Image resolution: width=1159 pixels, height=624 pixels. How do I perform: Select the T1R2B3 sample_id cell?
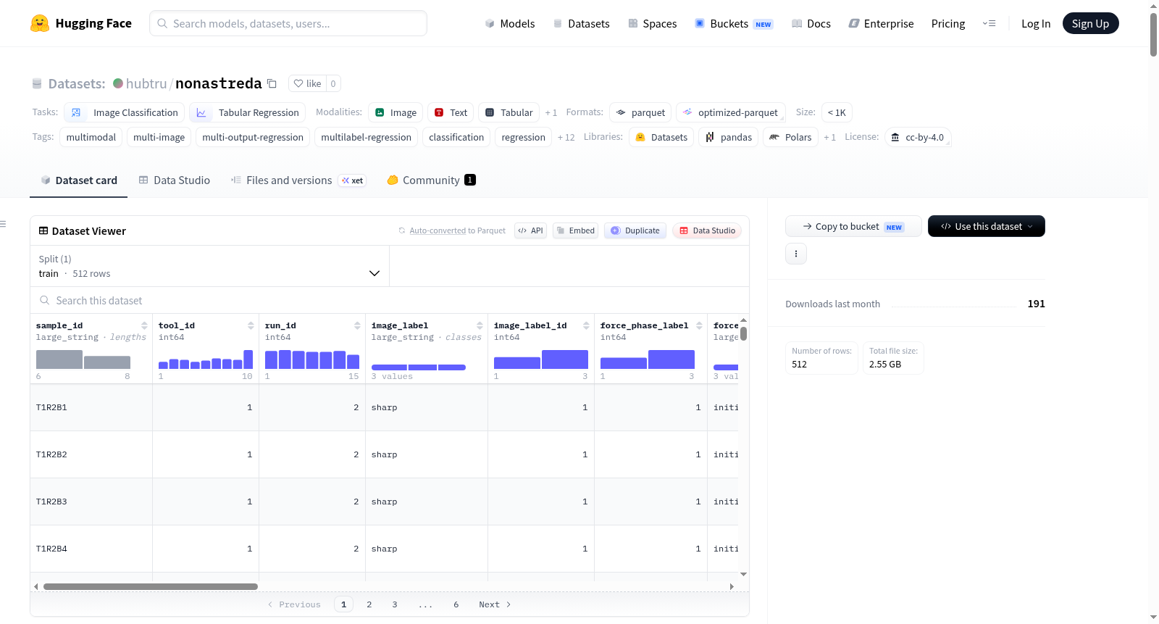(91, 502)
